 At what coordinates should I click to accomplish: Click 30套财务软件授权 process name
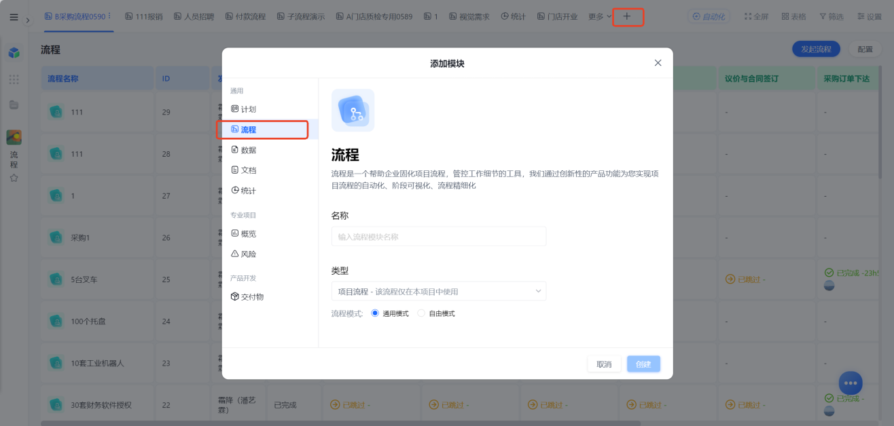pyautogui.click(x=101, y=405)
